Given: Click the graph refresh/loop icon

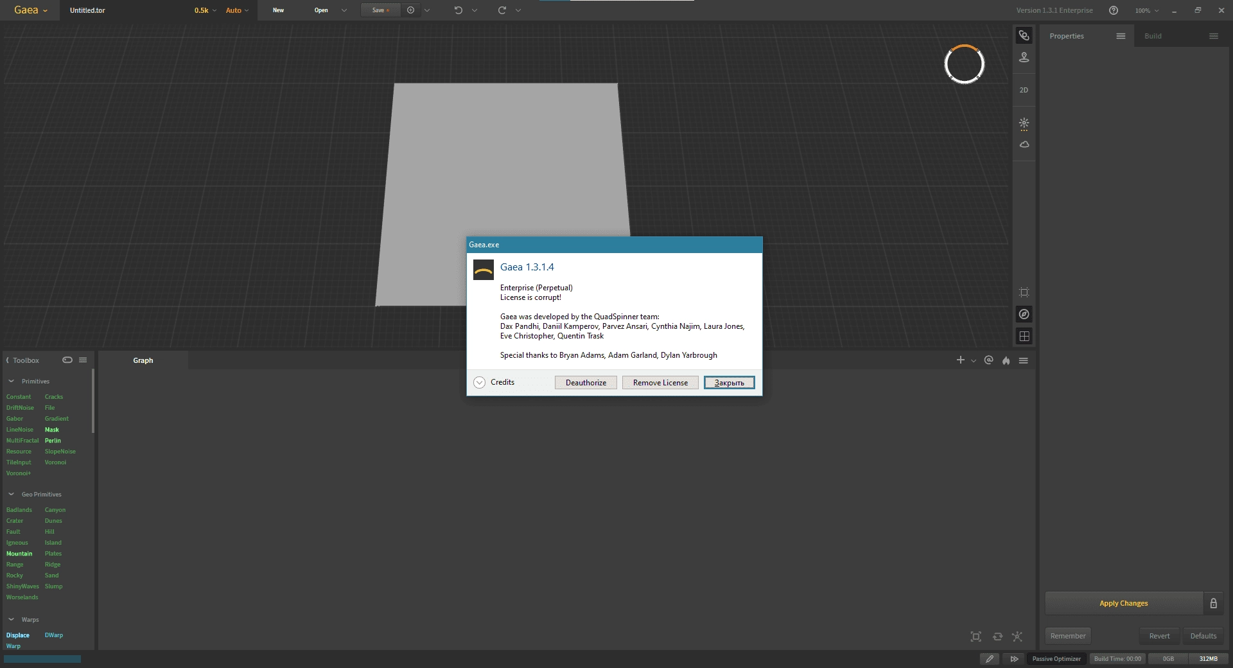Looking at the screenshot, I should (997, 637).
